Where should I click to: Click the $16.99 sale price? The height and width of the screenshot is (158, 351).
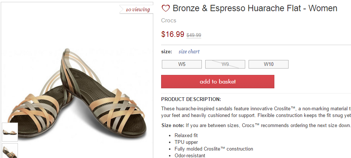pos(173,34)
